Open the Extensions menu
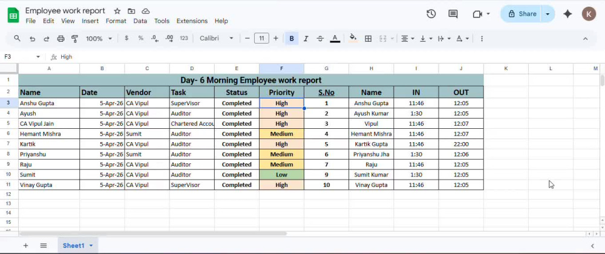This screenshot has height=254, width=605. point(192,21)
